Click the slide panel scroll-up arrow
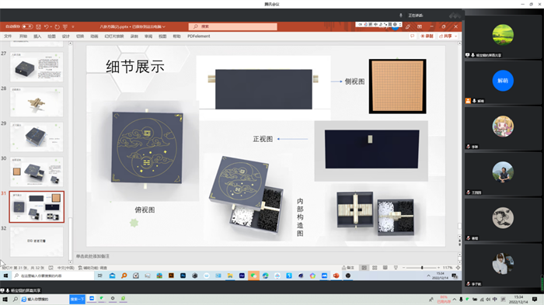Screen dimensions: 544x305 pos(71,43)
